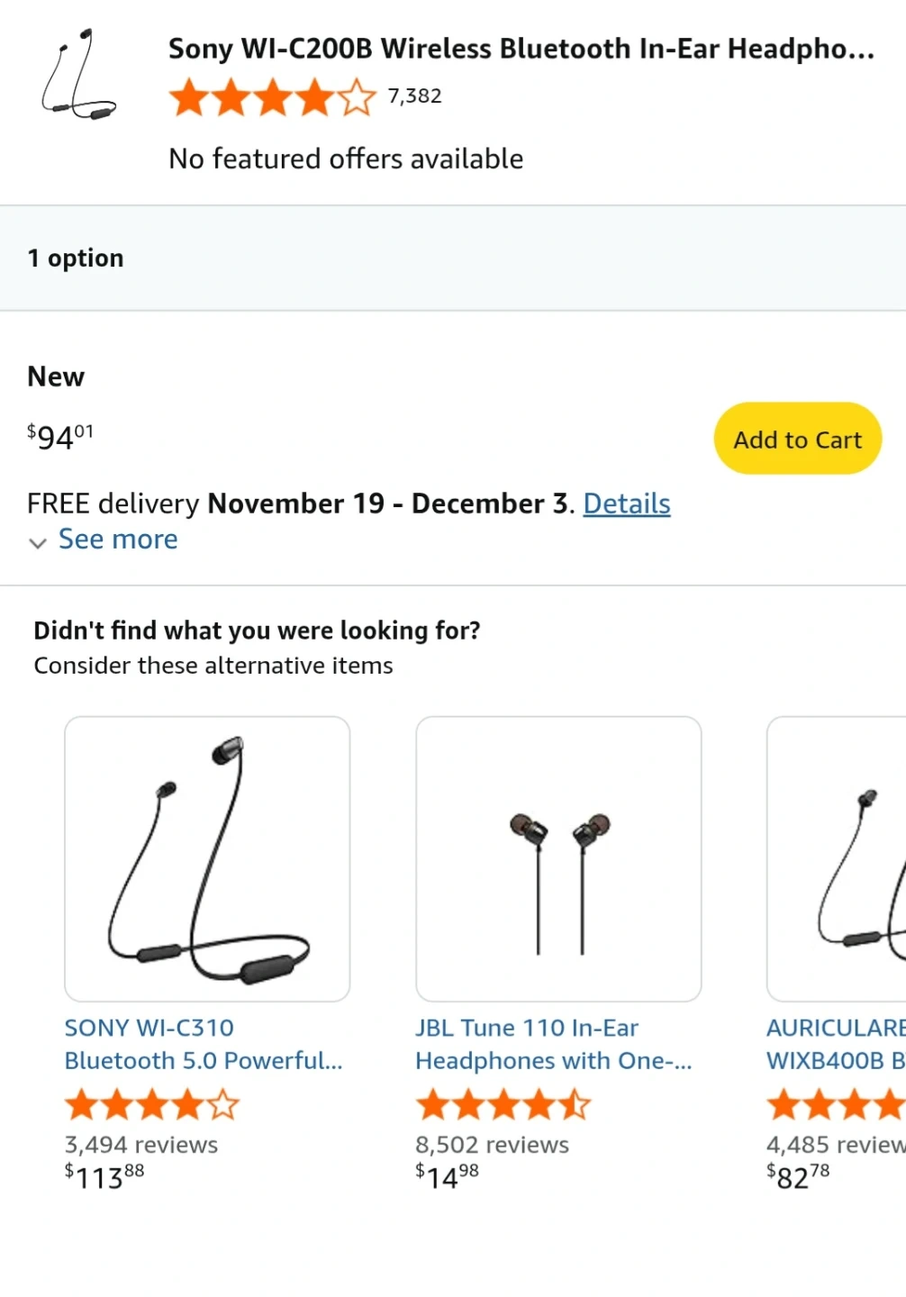Expand the See more chevron
The width and height of the screenshot is (906, 1297).
38,542
